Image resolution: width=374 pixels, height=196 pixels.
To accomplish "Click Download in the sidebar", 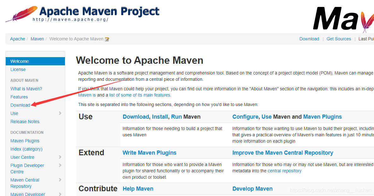I will pyautogui.click(x=20, y=105).
